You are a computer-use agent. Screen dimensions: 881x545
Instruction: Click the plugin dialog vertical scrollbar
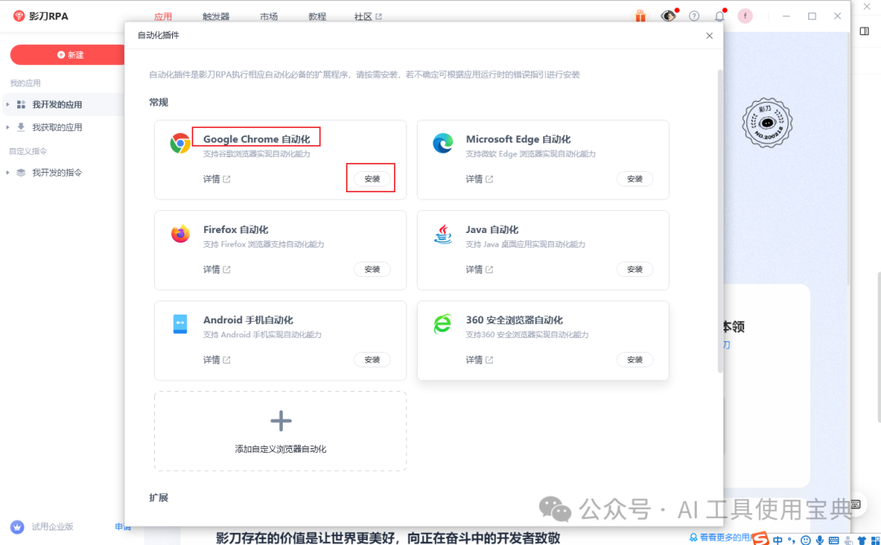tap(720, 221)
